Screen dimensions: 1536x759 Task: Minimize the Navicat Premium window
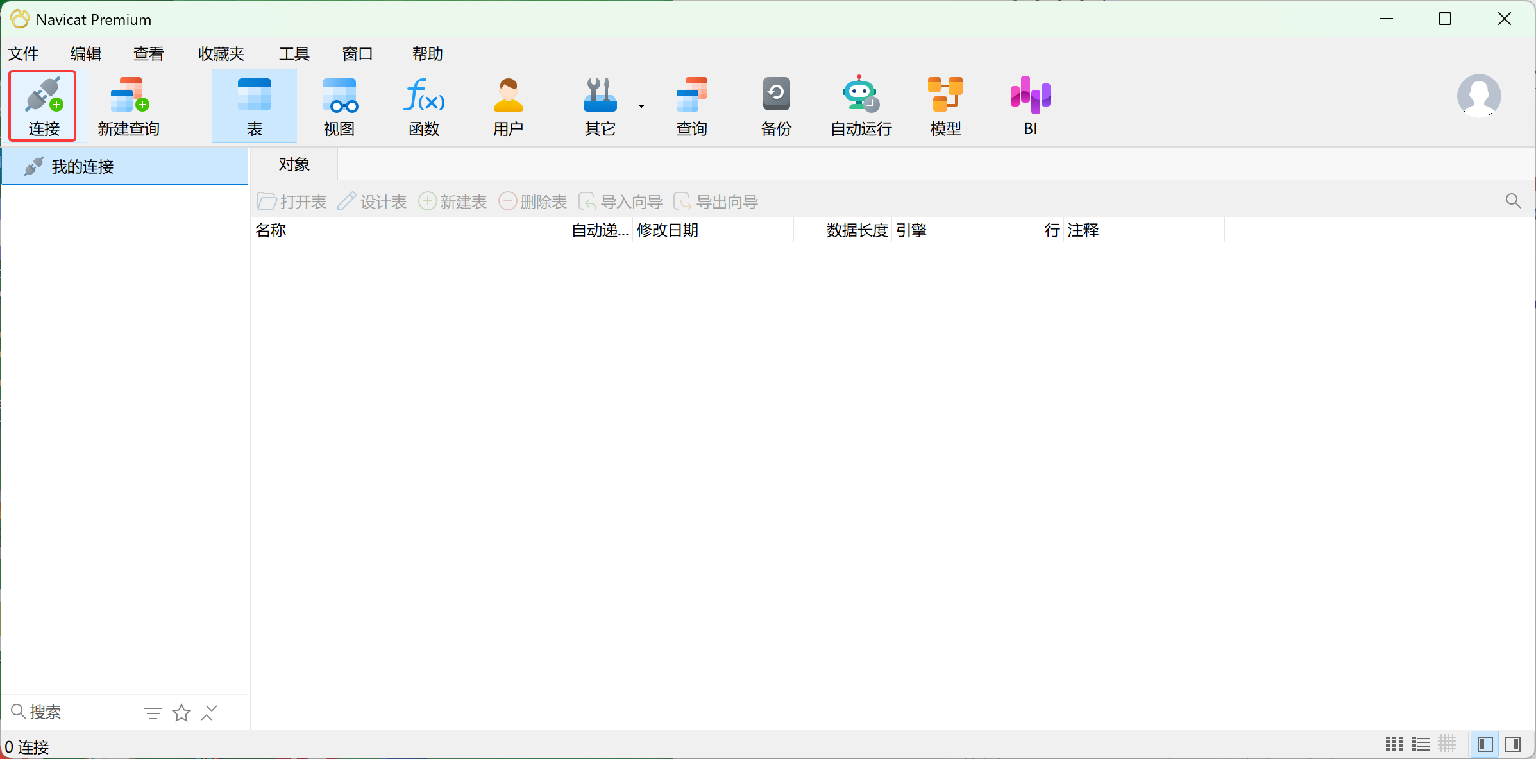1387,19
